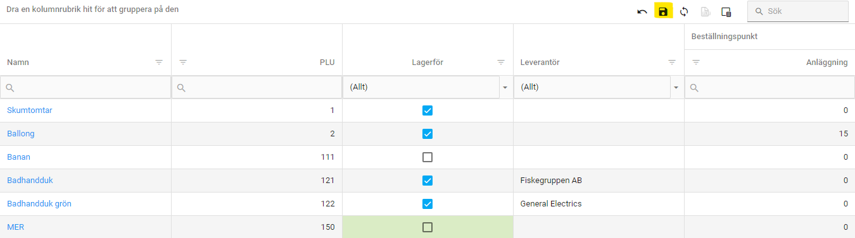Open the column chooser icon
This screenshot has height=238, width=855.
[726, 11]
